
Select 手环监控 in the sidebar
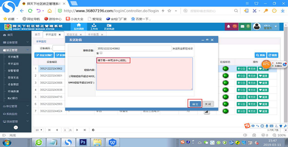[x=13, y=64]
